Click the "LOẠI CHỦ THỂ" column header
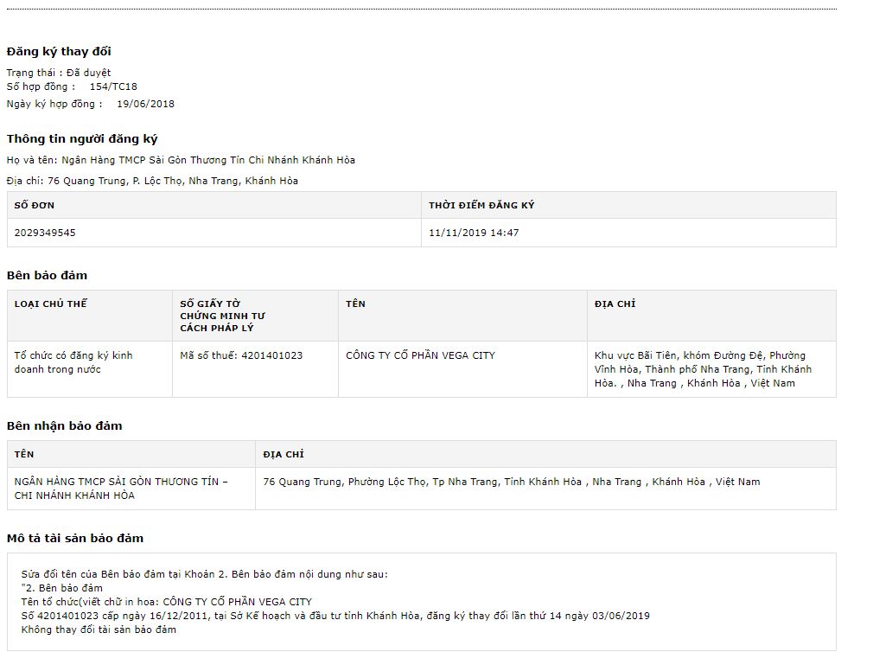873x652 pixels. pos(51,304)
